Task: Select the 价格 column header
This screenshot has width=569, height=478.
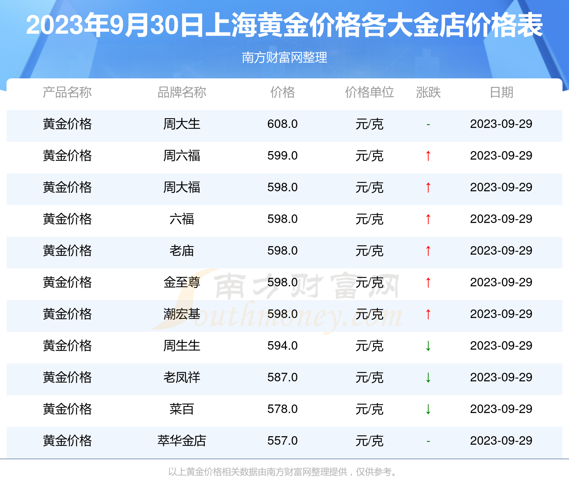Action: point(282,93)
